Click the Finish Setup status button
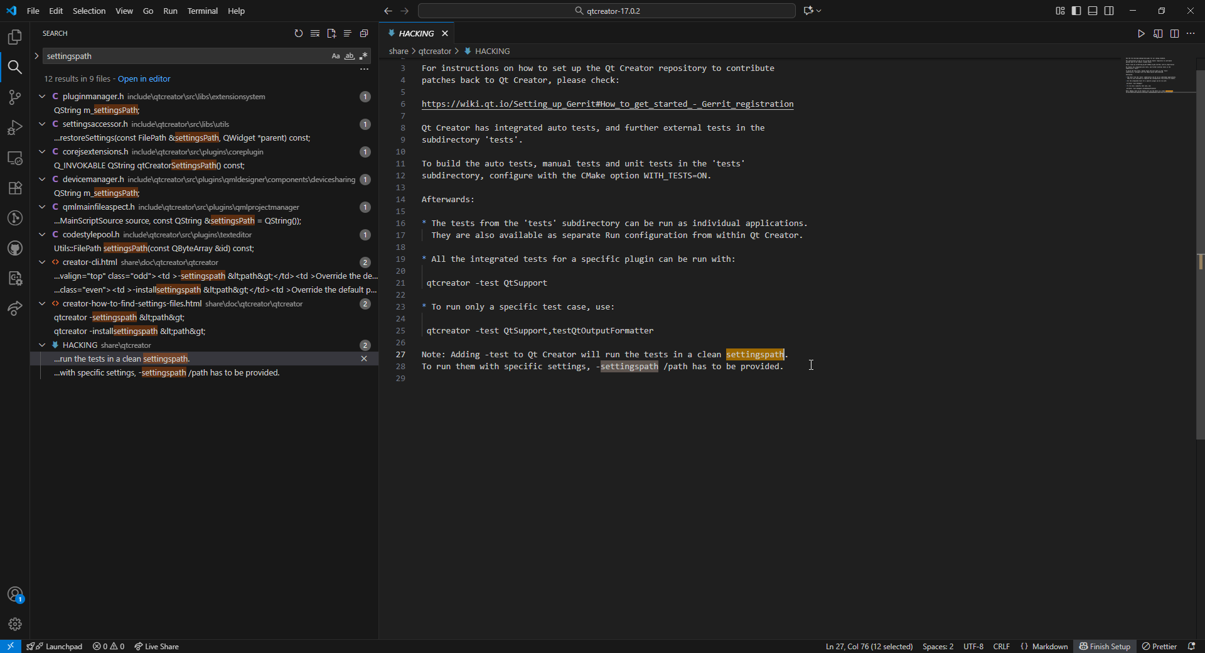The image size is (1205, 653). tap(1105, 646)
